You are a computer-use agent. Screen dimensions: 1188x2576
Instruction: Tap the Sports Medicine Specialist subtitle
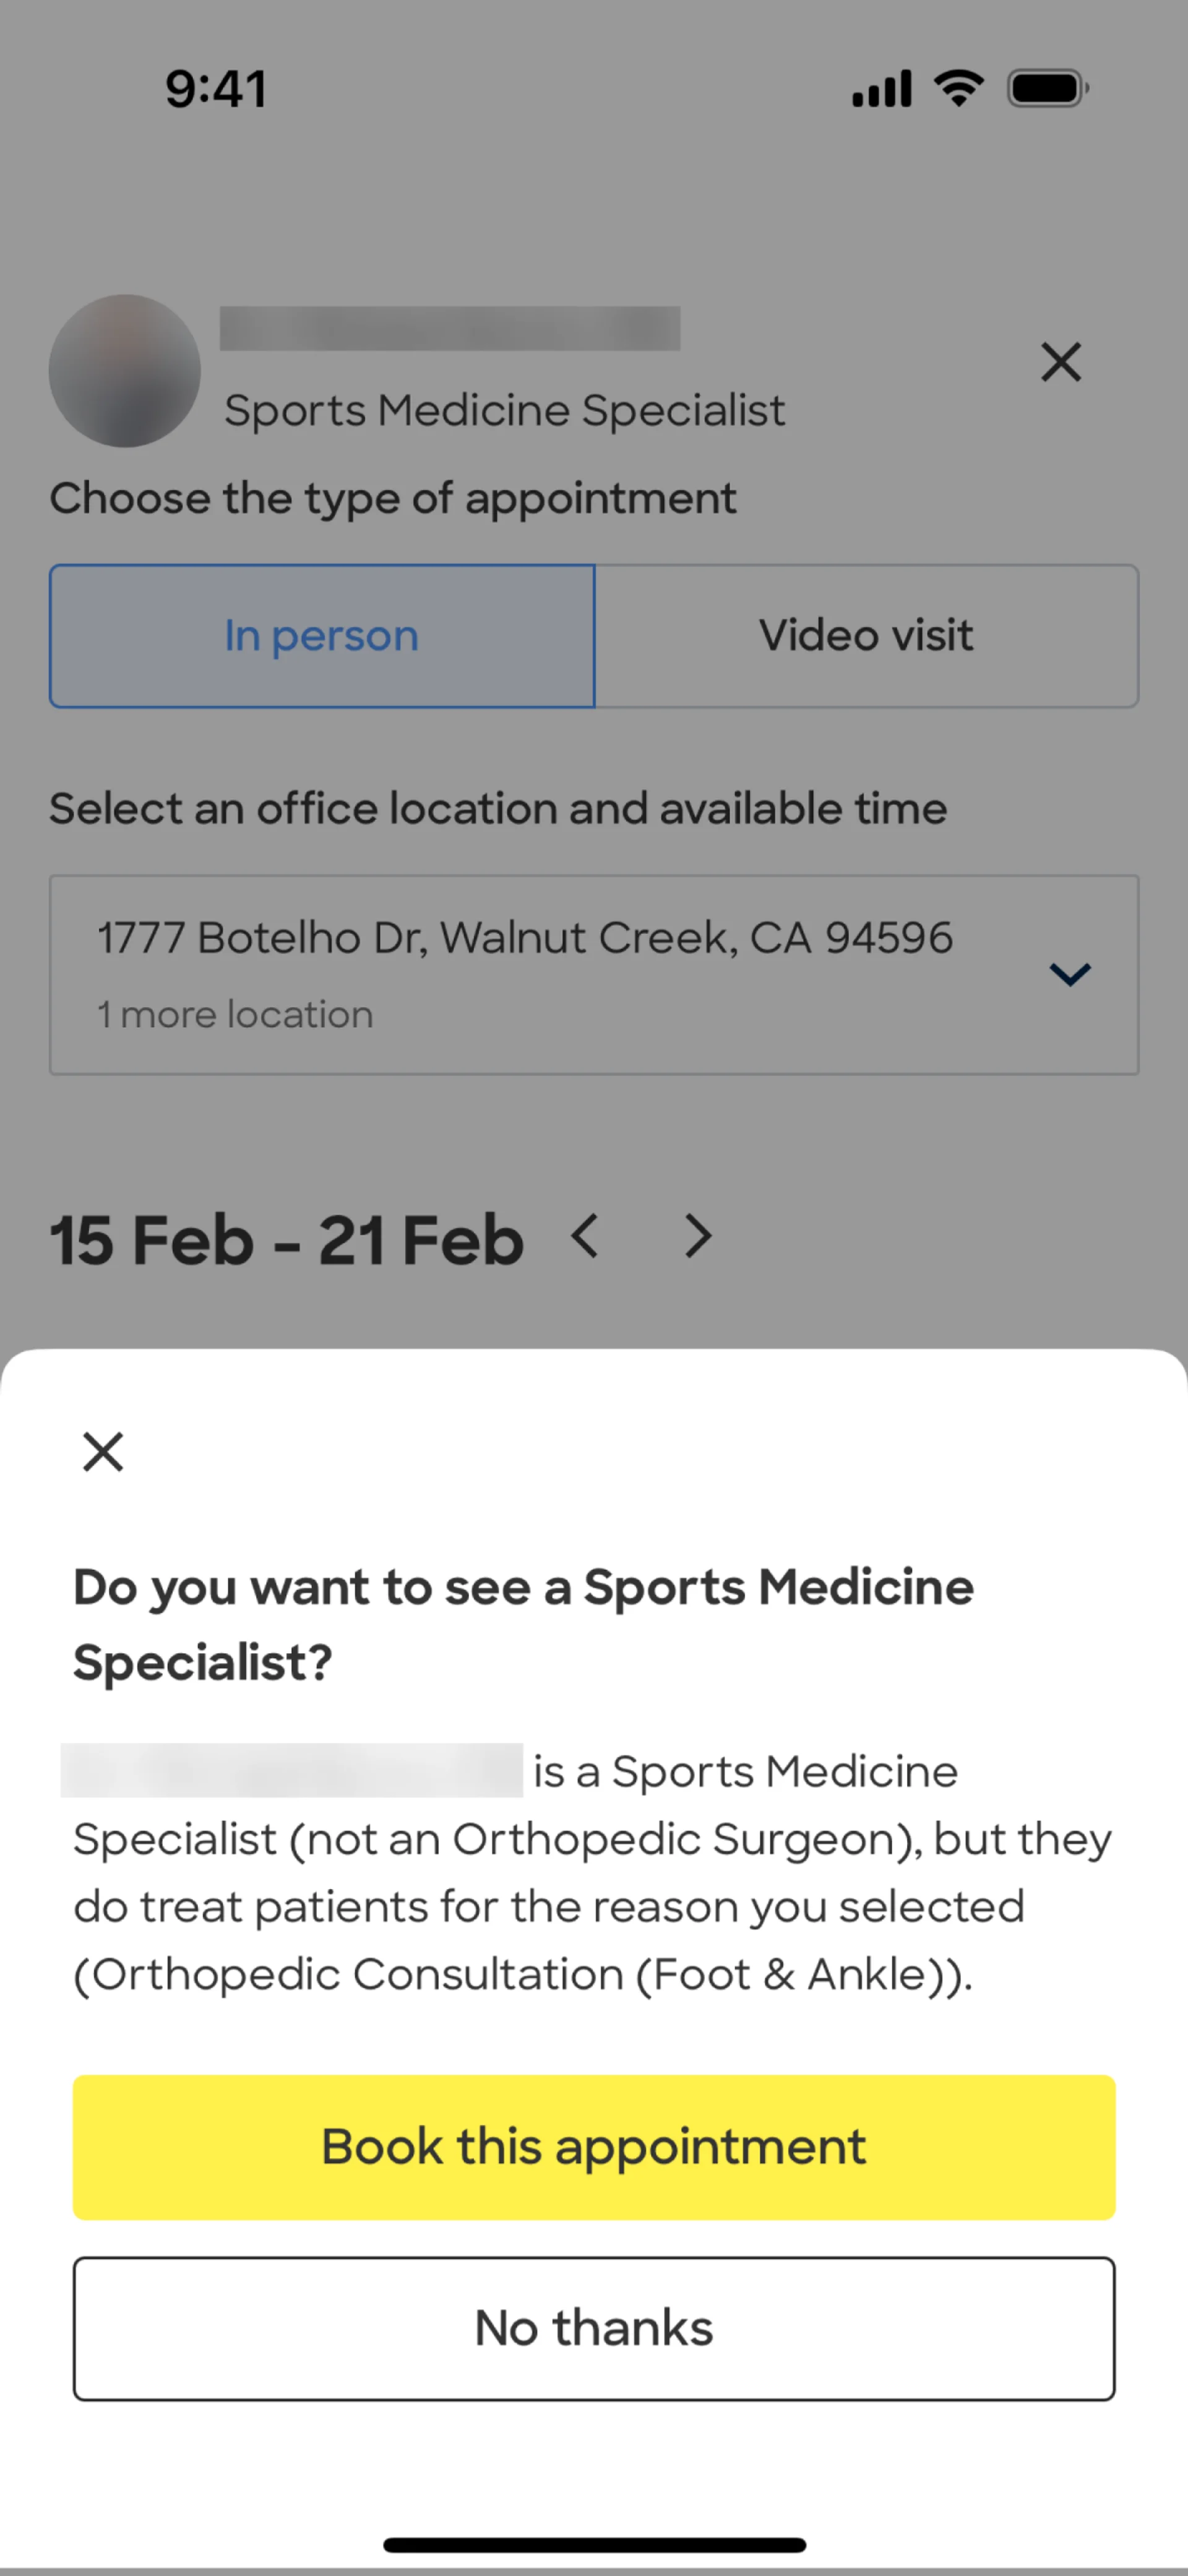click(504, 410)
